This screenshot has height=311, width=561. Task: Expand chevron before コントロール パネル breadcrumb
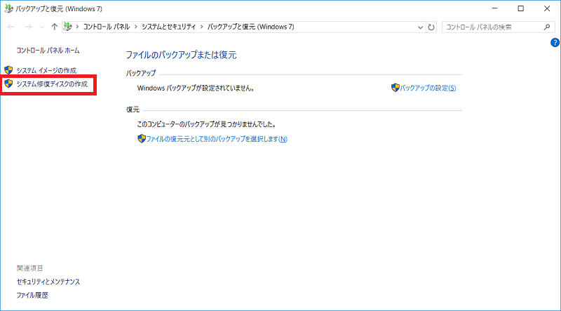(77, 27)
